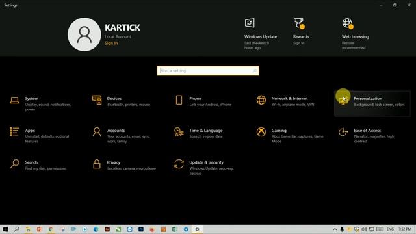Open Rewards shortcut in header
Screen dimensions: 416x234
[x=301, y=32]
